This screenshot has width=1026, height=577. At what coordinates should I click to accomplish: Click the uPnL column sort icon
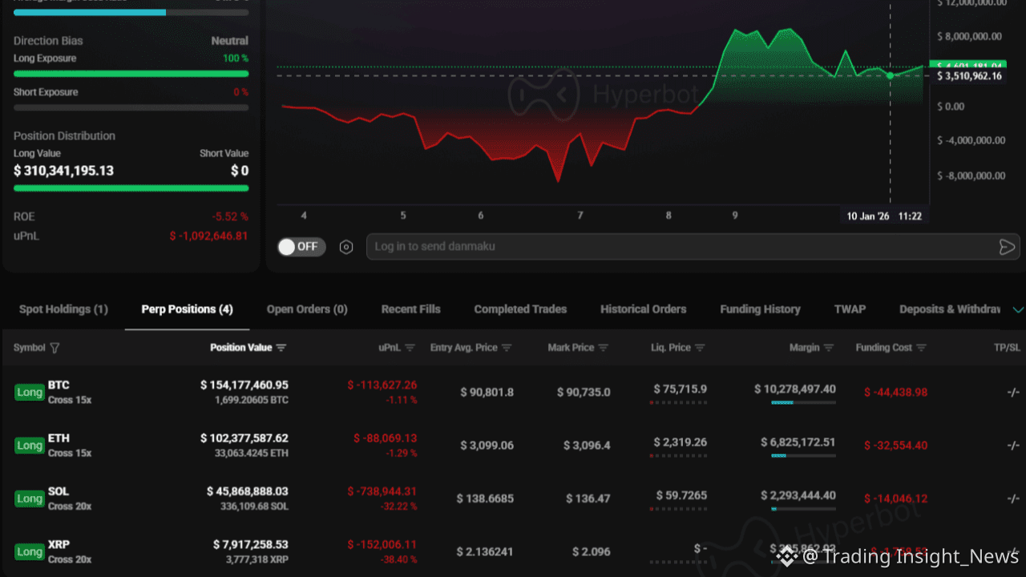[410, 348]
